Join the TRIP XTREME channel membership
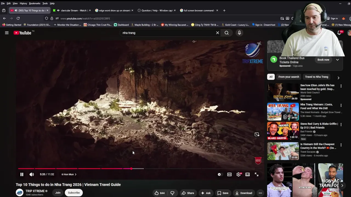Screen dimensions: 351x197 [58, 193]
